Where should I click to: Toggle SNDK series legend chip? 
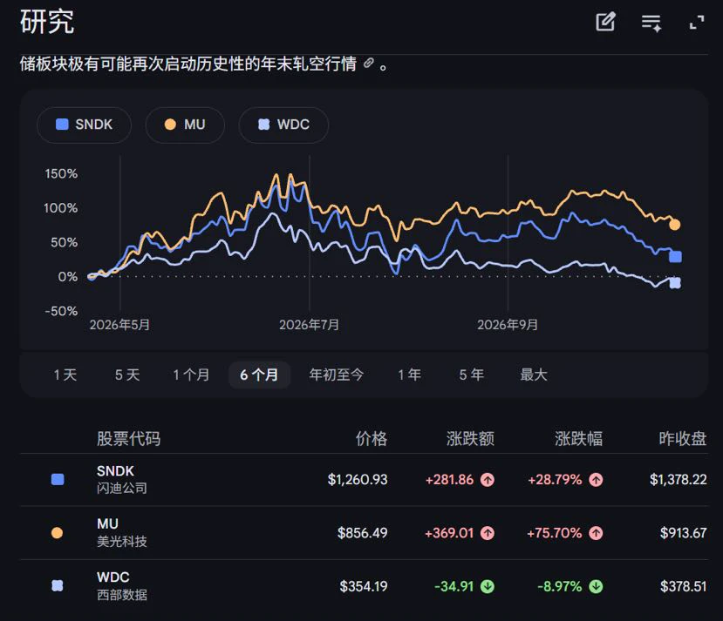click(84, 125)
